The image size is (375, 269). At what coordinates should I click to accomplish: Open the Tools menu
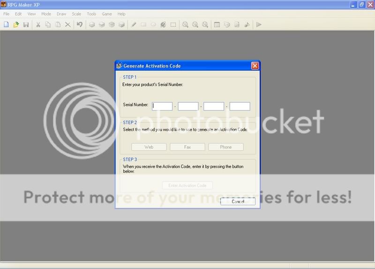click(91, 14)
